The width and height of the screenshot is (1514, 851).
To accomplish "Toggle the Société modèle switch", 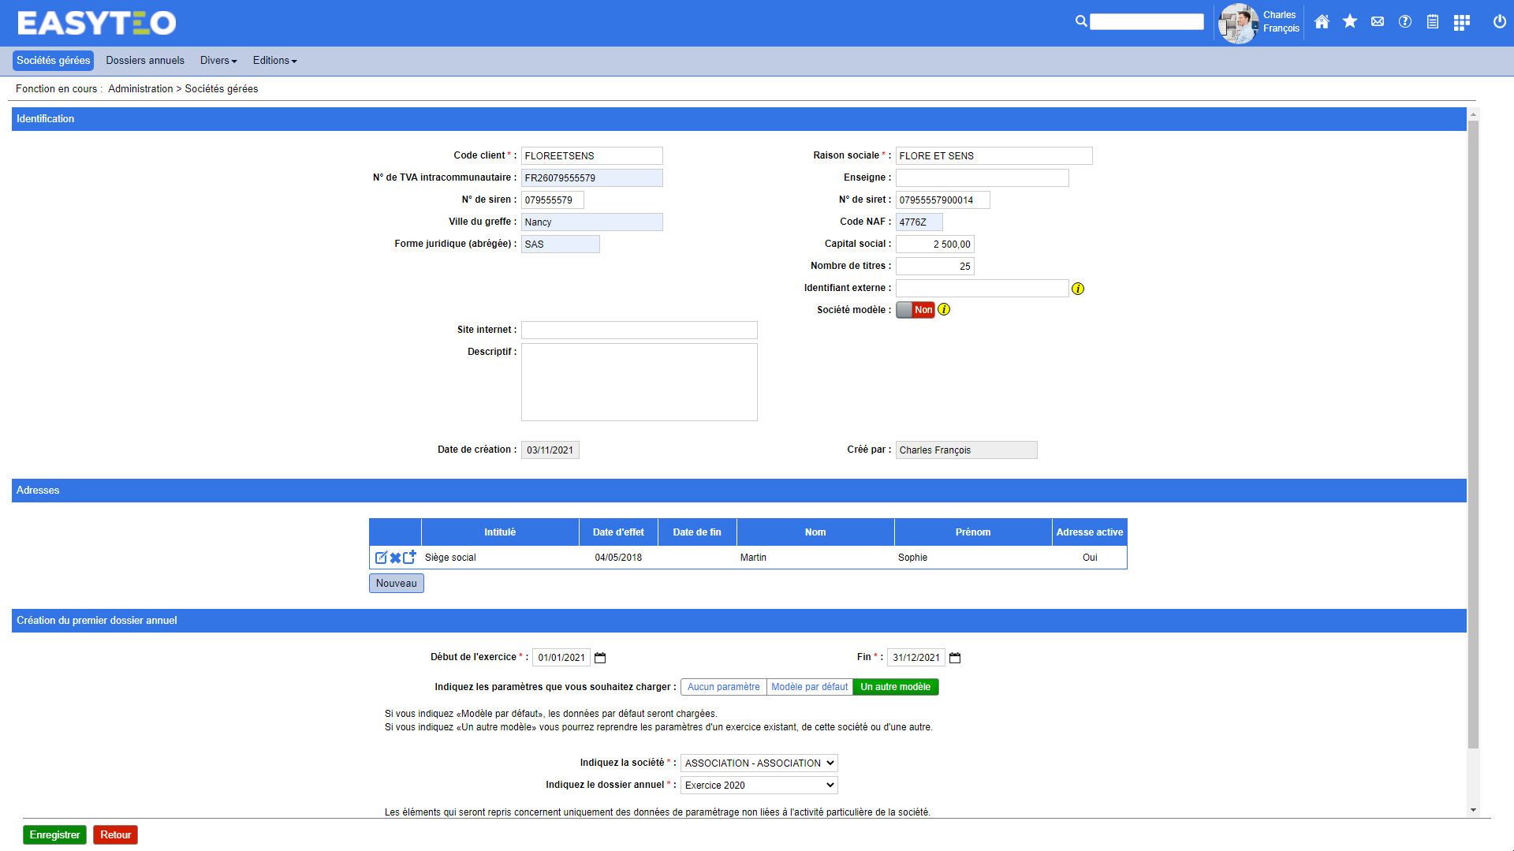I will click(915, 310).
